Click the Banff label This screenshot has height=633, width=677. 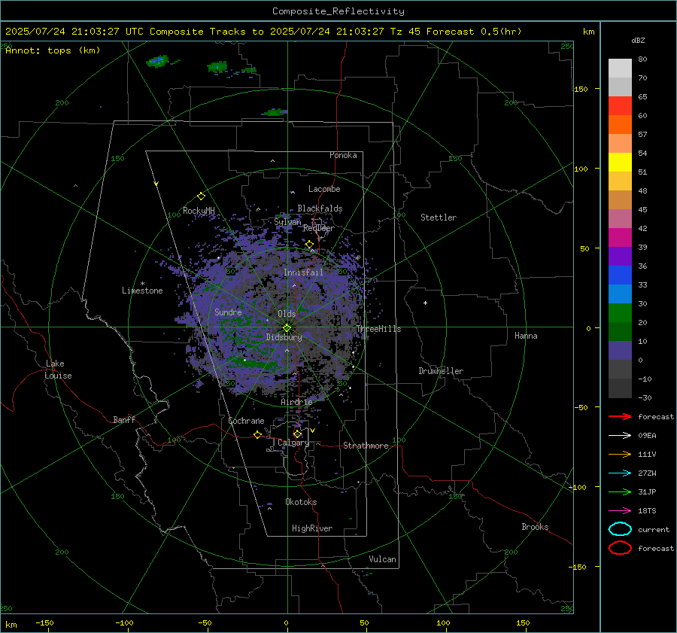tap(124, 419)
